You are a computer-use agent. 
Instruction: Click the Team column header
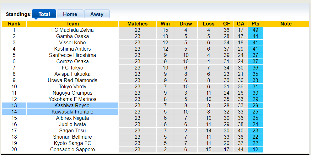[x=72, y=24]
